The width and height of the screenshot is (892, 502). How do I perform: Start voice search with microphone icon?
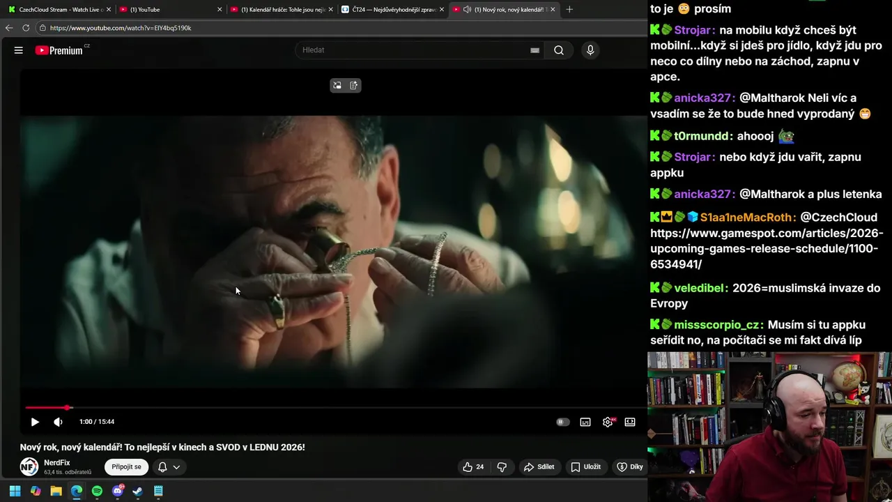590,50
